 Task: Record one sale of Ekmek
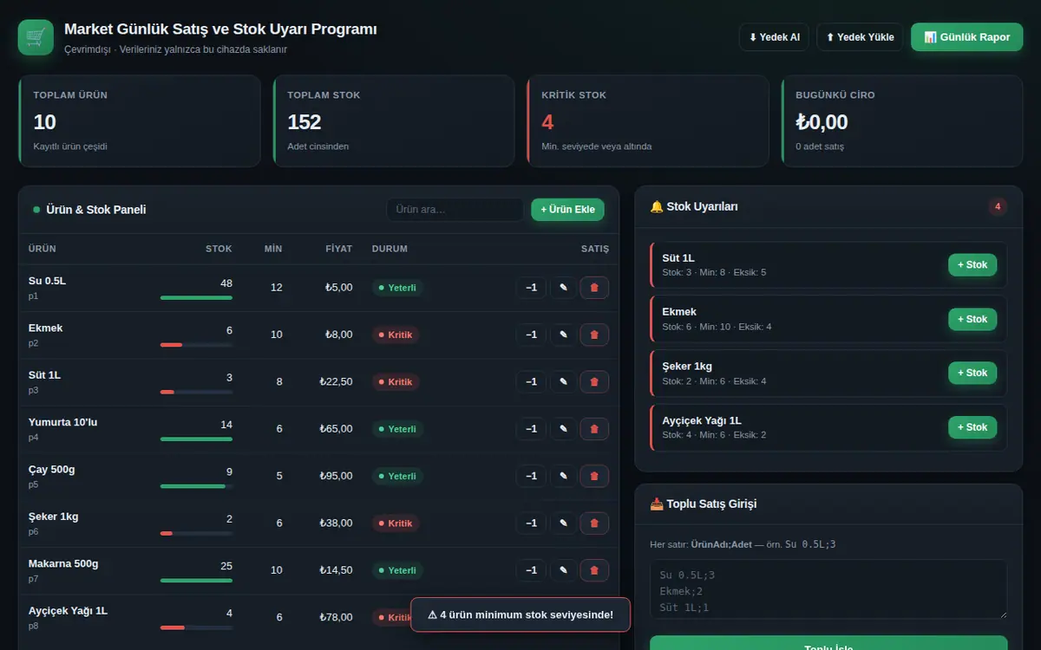(531, 335)
